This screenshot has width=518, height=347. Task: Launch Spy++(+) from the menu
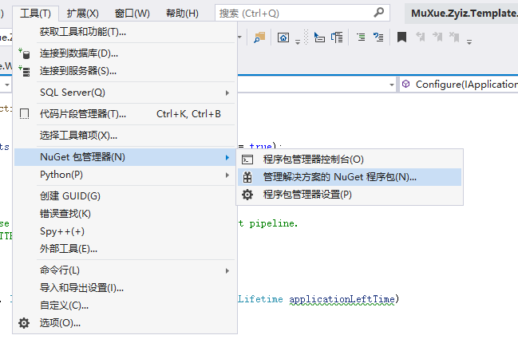125,231
